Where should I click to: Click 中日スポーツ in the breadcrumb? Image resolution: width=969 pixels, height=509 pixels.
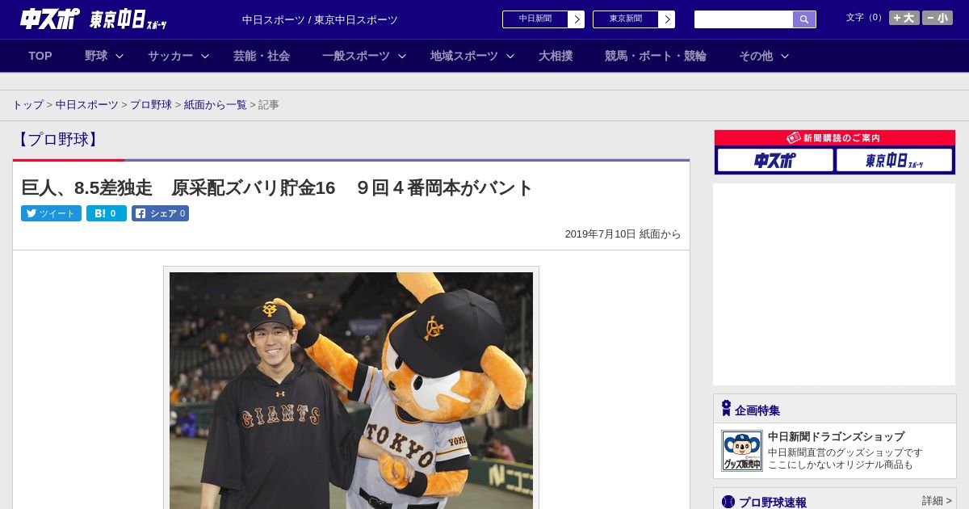pos(87,105)
